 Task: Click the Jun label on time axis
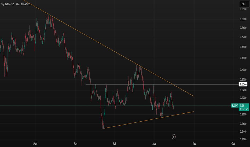pyautogui.click(x=75, y=144)
